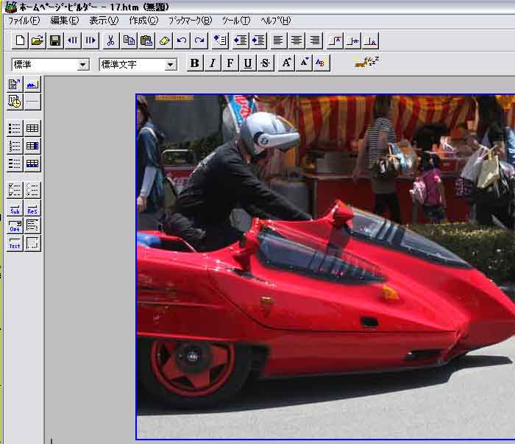Select the red car photo in the page
515x444 pixels.
[x=324, y=265]
